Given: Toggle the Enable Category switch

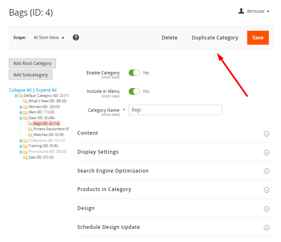Looking at the screenshot, I should (134, 73).
